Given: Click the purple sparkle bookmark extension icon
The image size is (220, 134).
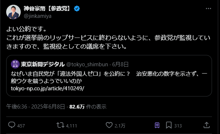Looking at the screenshot, I should 157,125.
